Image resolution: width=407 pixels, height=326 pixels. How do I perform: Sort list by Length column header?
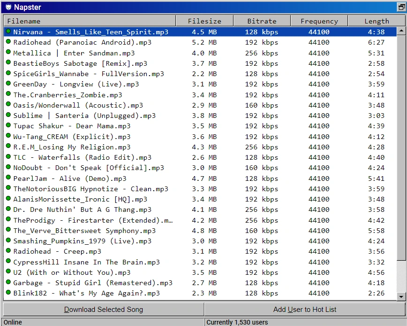377,21
